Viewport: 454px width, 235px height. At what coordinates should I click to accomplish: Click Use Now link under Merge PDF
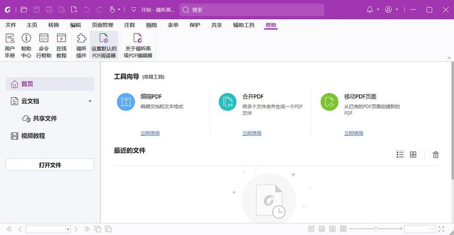tap(251, 133)
